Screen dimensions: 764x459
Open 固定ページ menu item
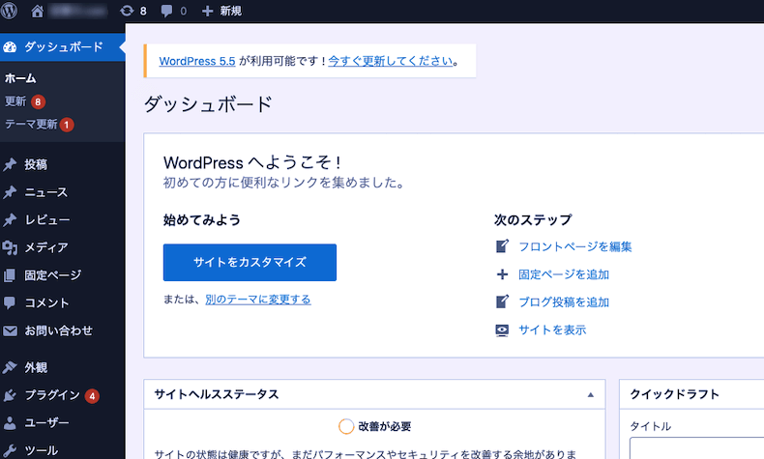pos(53,275)
